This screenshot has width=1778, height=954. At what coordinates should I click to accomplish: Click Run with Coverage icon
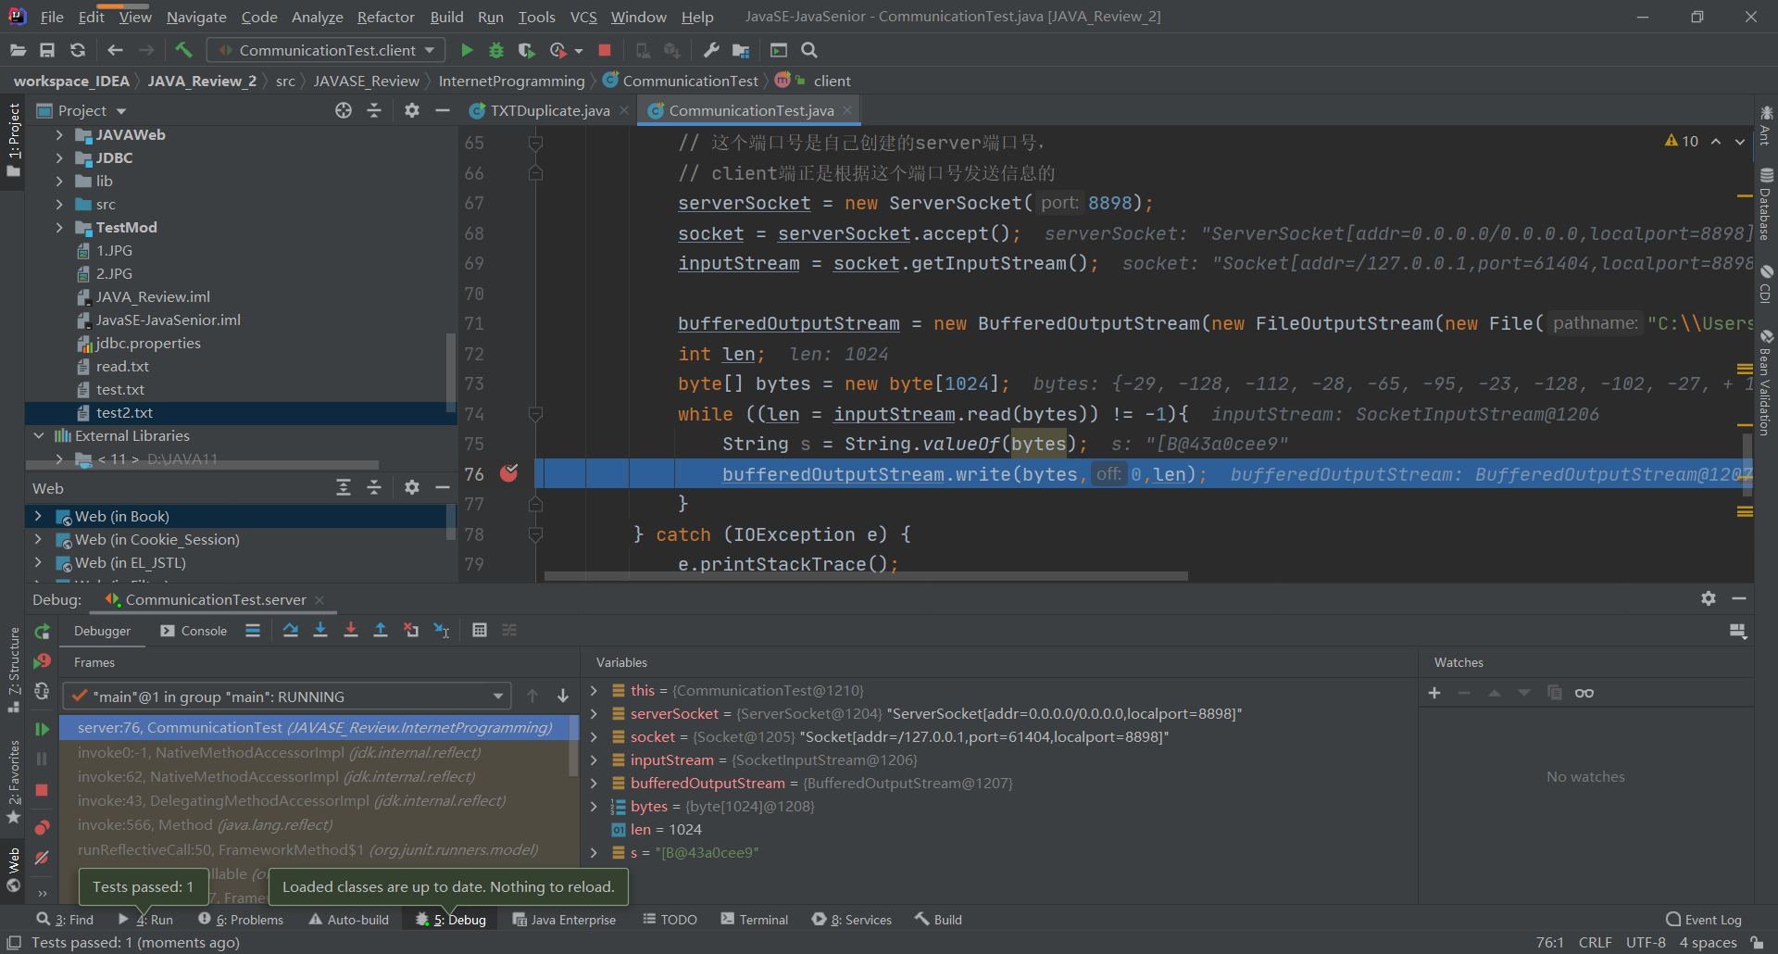[526, 50]
